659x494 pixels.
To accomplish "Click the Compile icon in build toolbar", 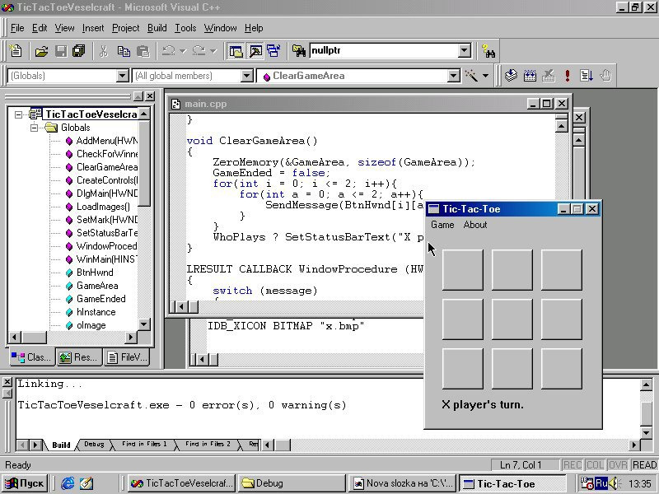I will tap(511, 76).
